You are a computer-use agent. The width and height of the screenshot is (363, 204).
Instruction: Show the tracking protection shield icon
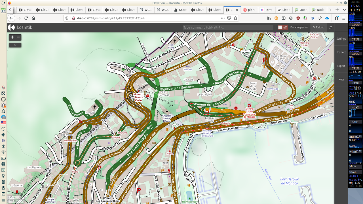(x=67, y=18)
